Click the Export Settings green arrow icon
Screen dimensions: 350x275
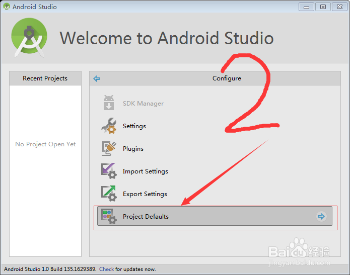pyautogui.click(x=109, y=194)
